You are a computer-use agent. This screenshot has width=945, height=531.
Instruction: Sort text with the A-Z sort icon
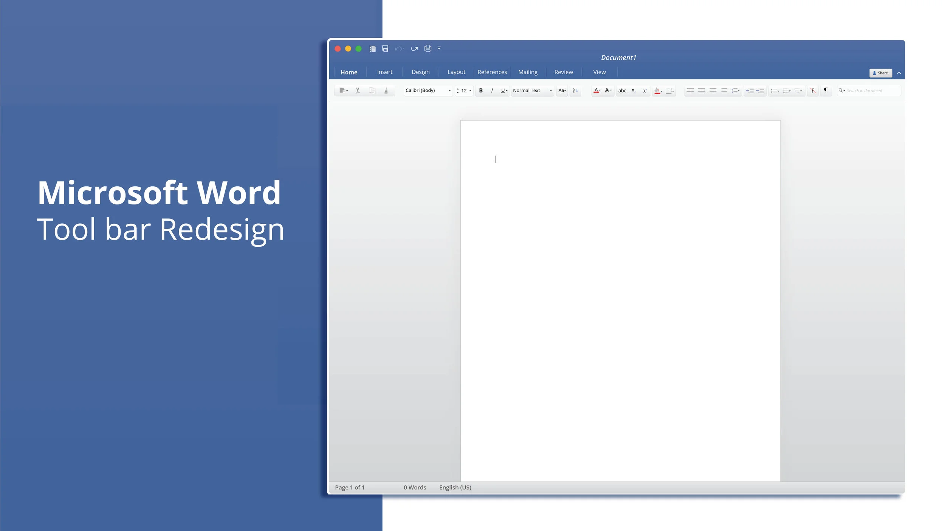pos(575,91)
